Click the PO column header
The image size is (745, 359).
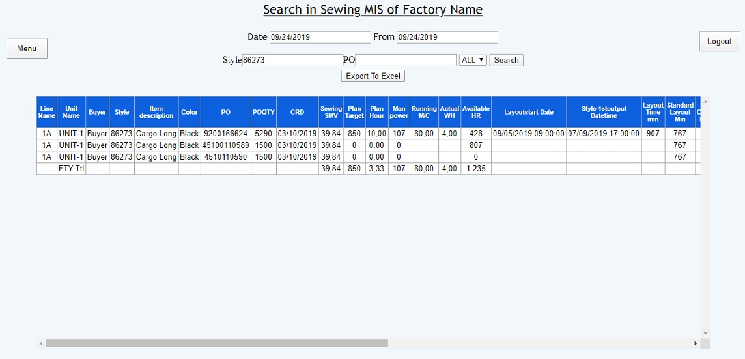click(x=226, y=112)
